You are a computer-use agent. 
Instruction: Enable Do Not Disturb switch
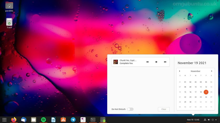(130, 109)
